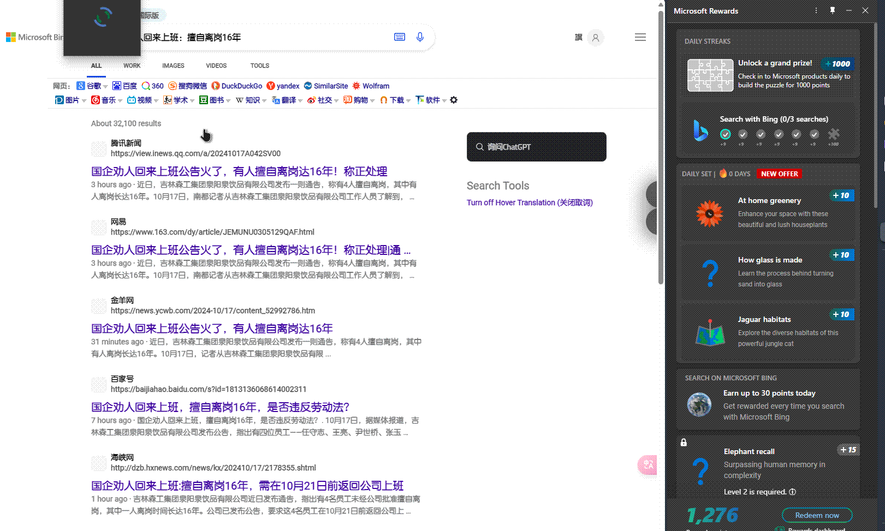Viewport: 885px width, 531px height.
Task: Switch to the VIDEOS tab
Action: point(216,65)
